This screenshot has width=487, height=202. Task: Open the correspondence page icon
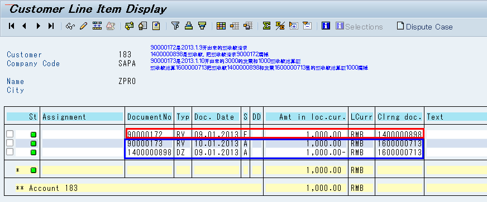[156, 26]
